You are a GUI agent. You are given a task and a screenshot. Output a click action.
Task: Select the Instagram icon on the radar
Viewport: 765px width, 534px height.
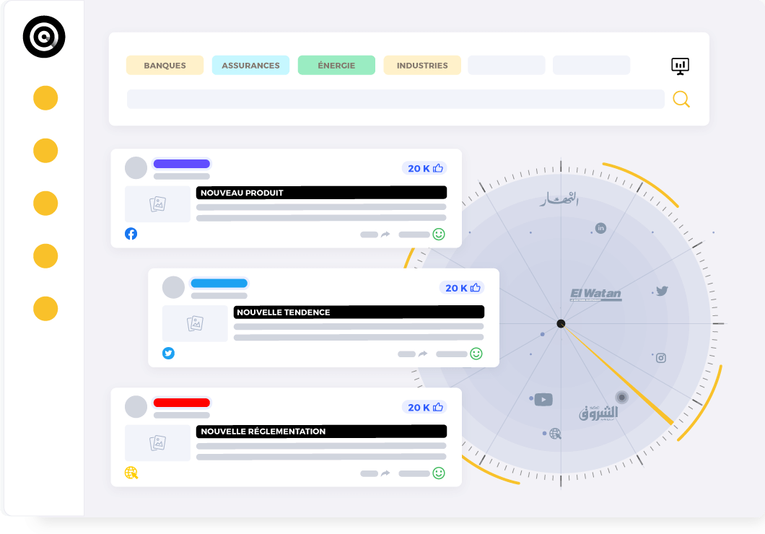point(660,358)
